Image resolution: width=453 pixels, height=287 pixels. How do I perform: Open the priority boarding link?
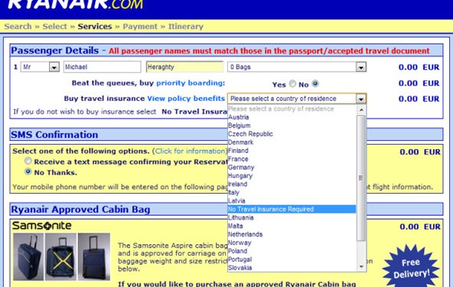click(190, 83)
